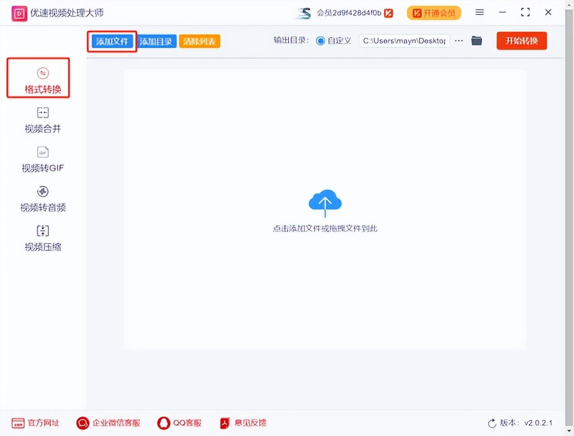
Task: Click the 开通会员 membership button
Action: tap(434, 13)
